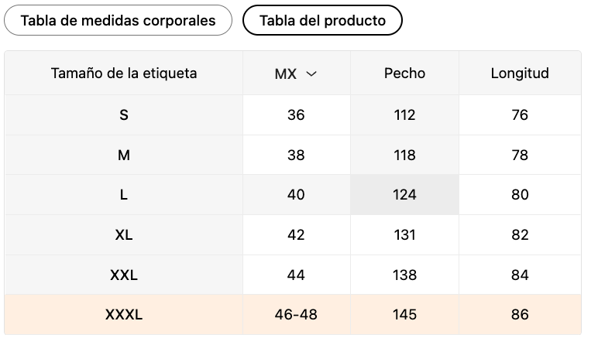
Task: Click the chevron arrow next to MX
Action: pyautogui.click(x=311, y=74)
